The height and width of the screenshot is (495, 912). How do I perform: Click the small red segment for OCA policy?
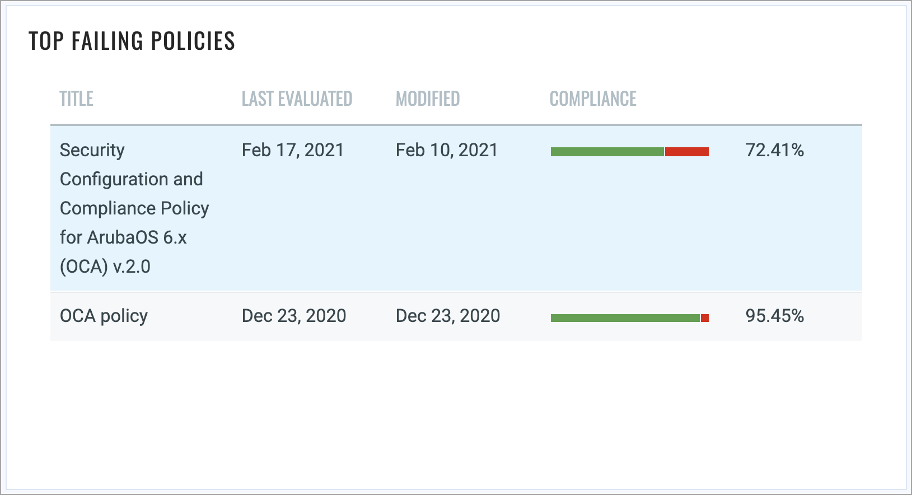point(705,318)
